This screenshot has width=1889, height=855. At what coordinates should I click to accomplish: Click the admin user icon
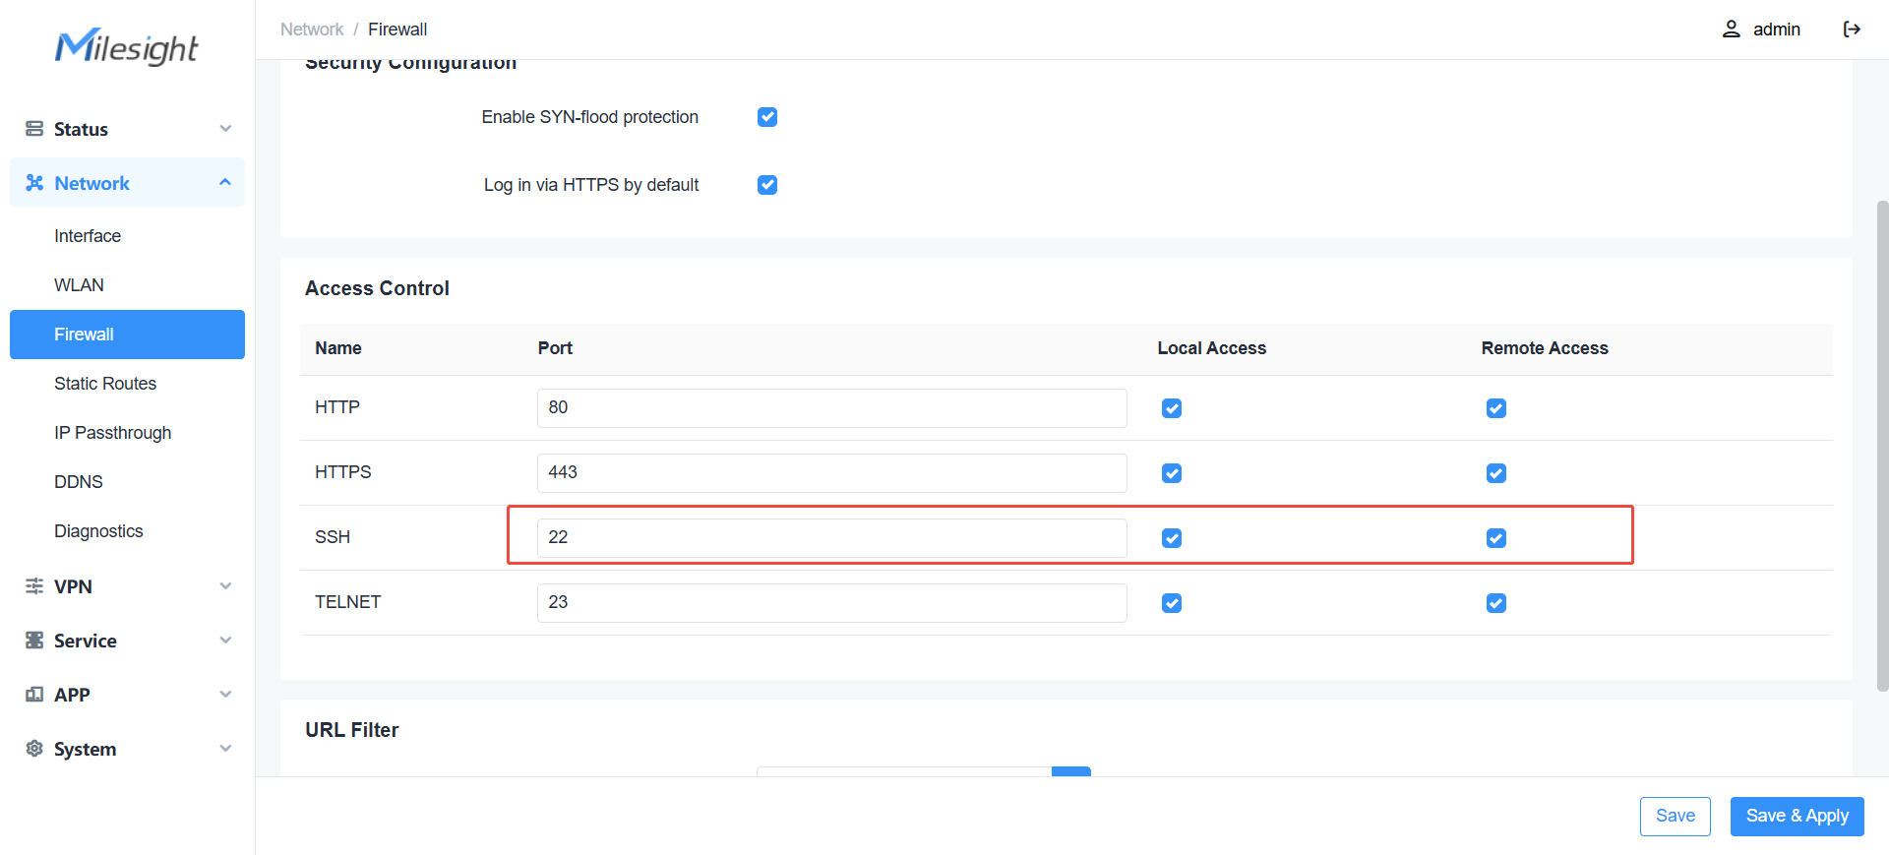point(1731,30)
